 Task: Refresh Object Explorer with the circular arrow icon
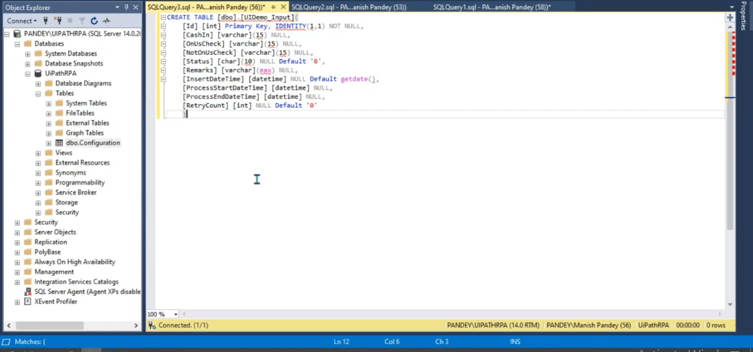tap(94, 21)
